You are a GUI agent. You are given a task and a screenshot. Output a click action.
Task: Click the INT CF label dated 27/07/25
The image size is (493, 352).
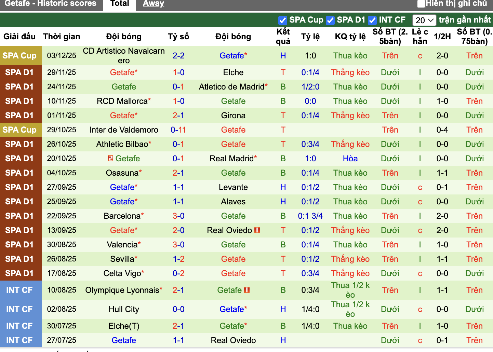point(19,340)
